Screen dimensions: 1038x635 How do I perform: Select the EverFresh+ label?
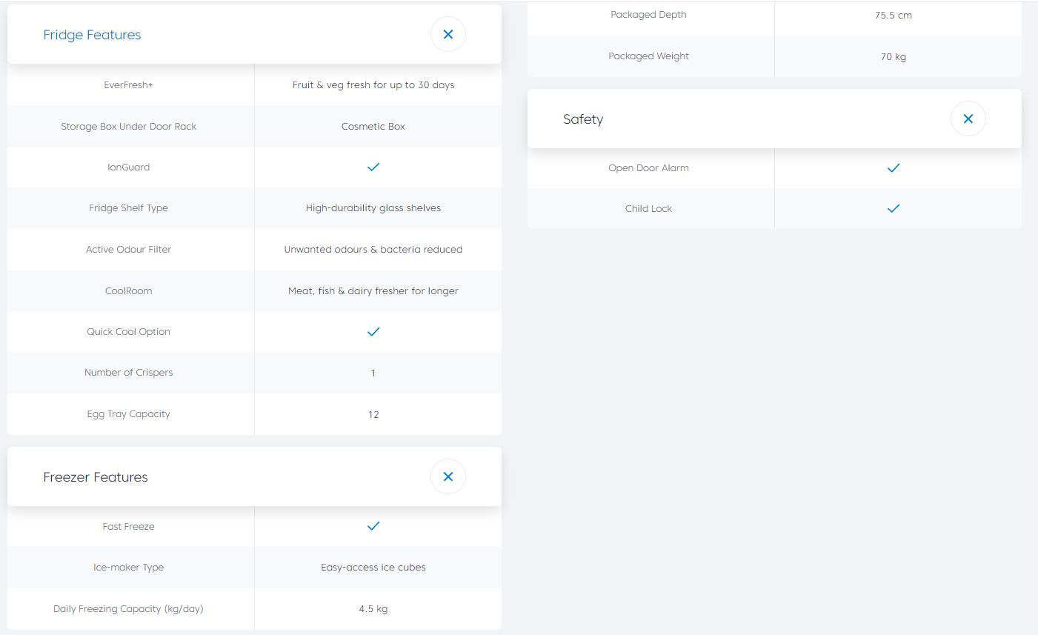tap(128, 85)
